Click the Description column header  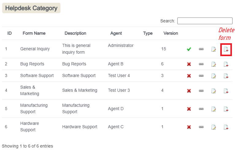pos(75,33)
